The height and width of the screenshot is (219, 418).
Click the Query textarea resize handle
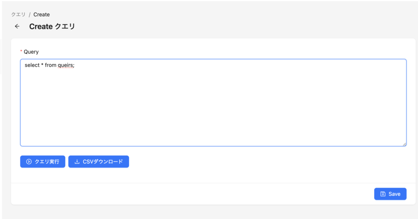click(x=404, y=144)
